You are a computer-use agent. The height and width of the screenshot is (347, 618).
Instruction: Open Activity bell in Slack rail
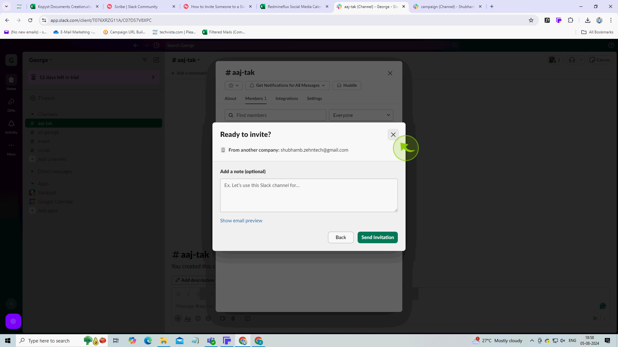11,127
